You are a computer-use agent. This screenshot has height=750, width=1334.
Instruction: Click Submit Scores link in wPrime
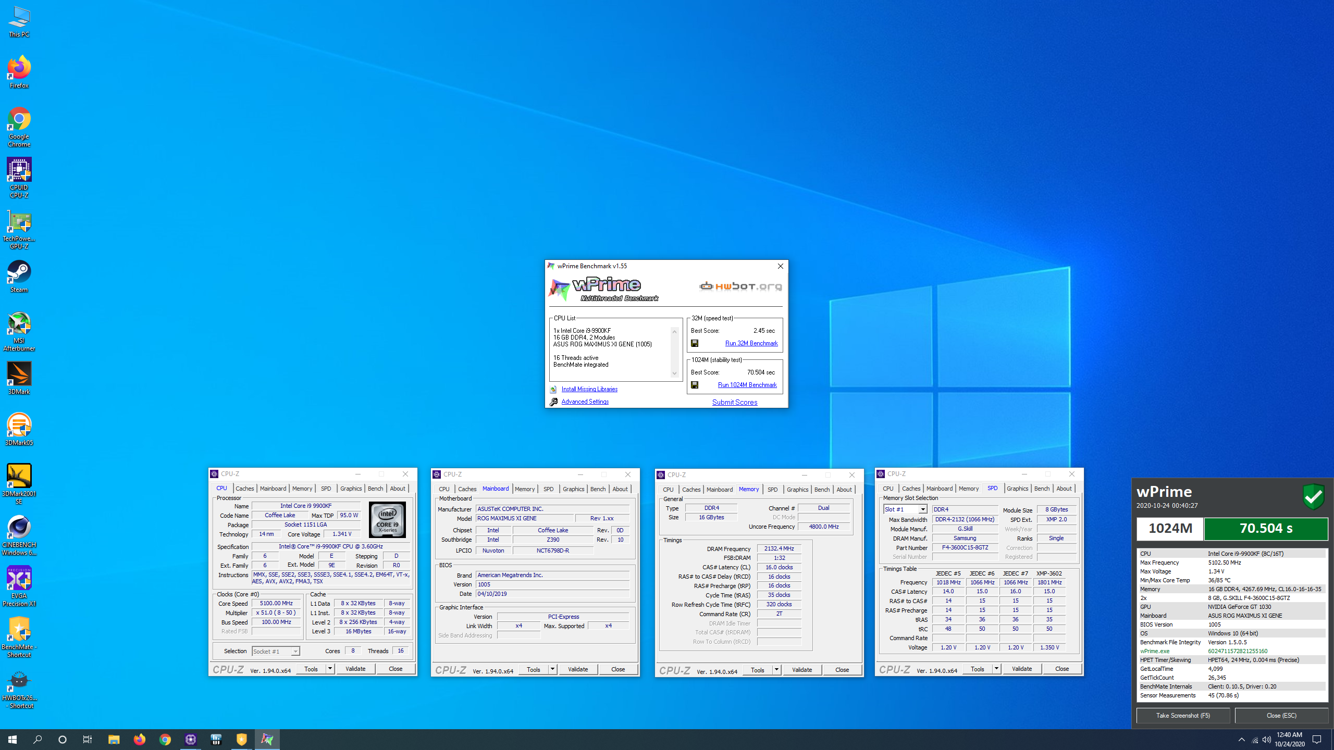coord(734,402)
